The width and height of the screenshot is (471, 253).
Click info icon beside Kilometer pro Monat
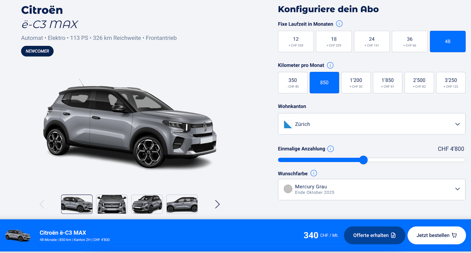point(330,65)
